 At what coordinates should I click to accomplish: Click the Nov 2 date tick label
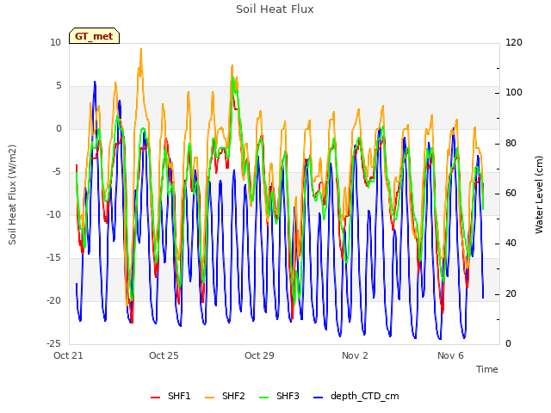coord(355,355)
